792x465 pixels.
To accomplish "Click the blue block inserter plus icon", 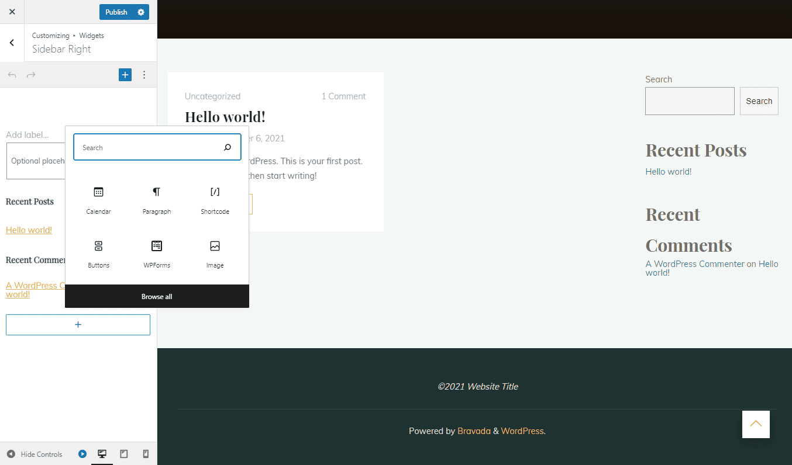I will point(125,75).
